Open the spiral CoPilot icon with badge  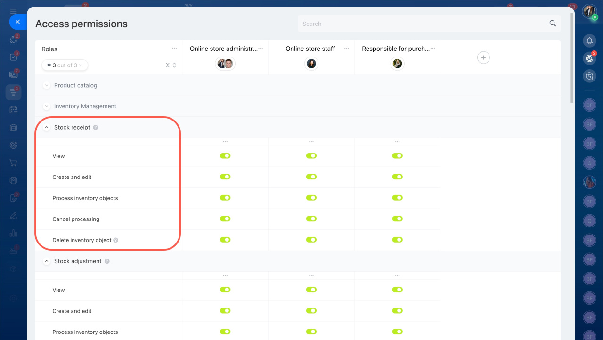pyautogui.click(x=589, y=58)
